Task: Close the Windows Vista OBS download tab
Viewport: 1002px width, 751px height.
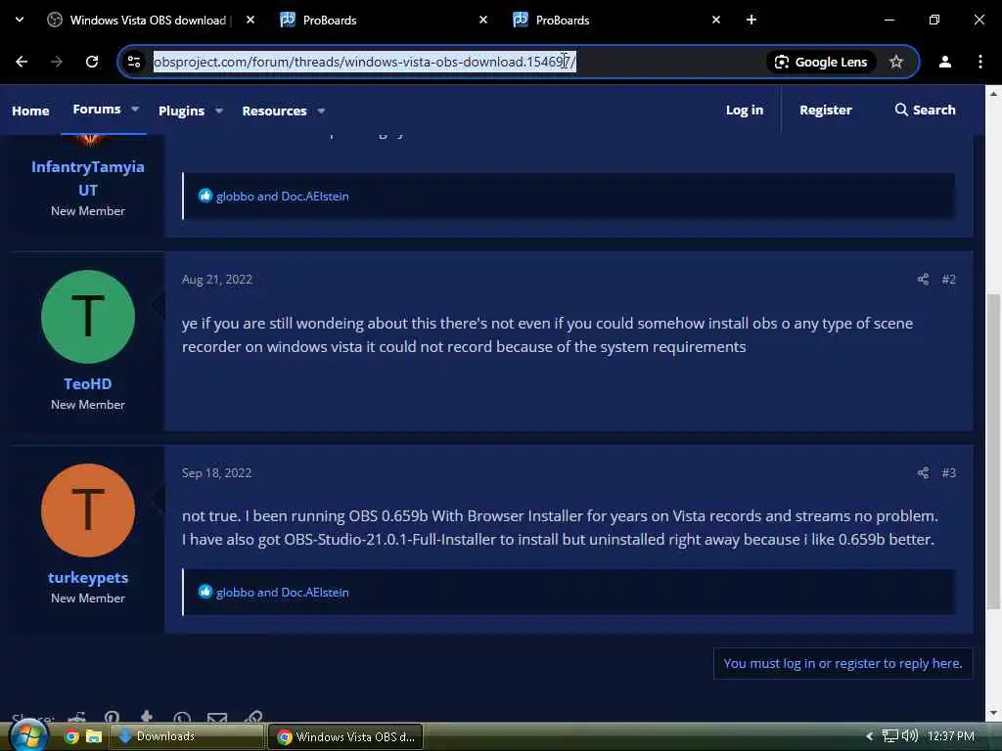Action: 250,20
